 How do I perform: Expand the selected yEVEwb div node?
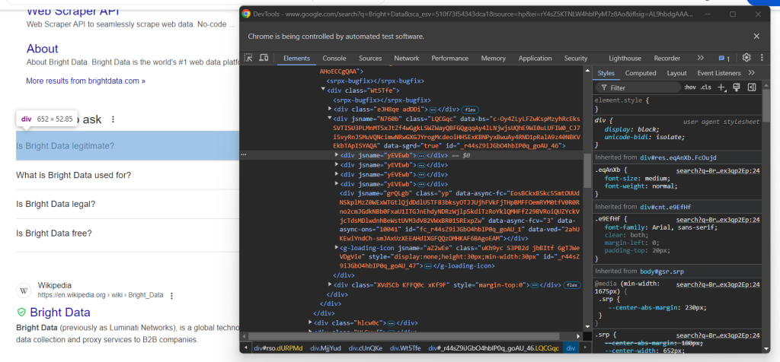pos(337,155)
